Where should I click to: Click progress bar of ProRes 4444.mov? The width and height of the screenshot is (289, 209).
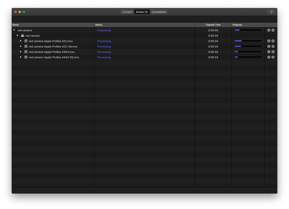point(248,52)
